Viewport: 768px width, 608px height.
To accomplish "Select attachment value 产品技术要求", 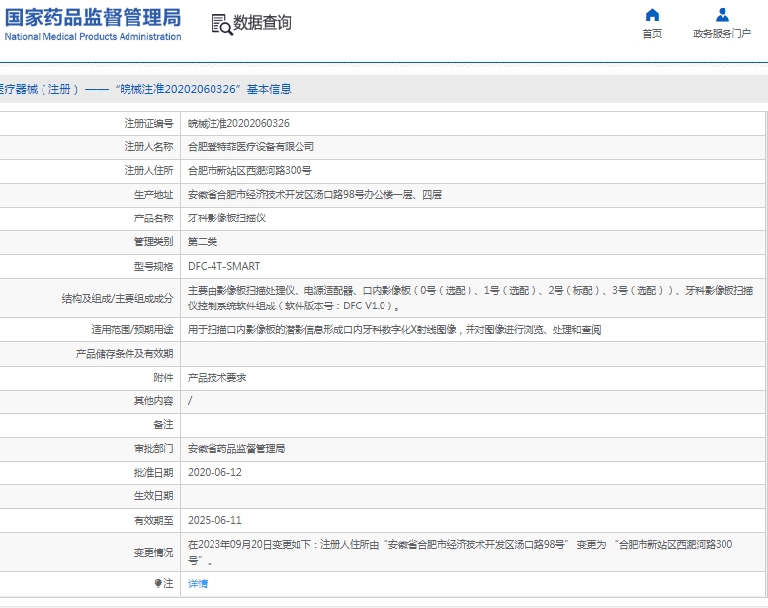I will [x=217, y=378].
